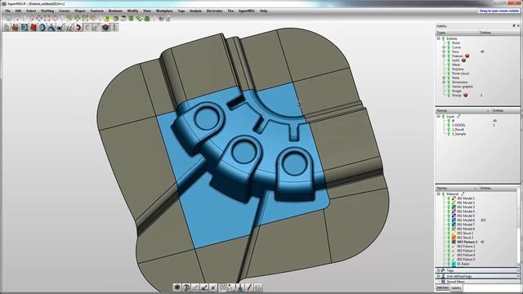523x294 pixels.
Task: Select the Point cloud entity row
Action: coord(460,73)
